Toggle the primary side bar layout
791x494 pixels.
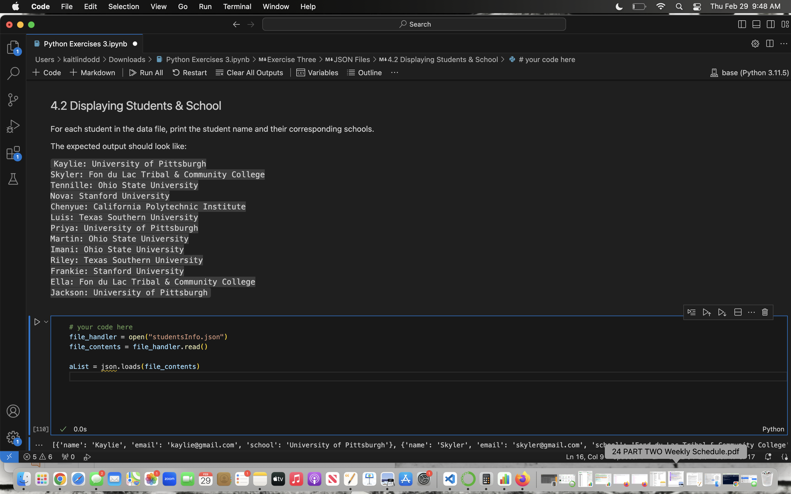742,24
